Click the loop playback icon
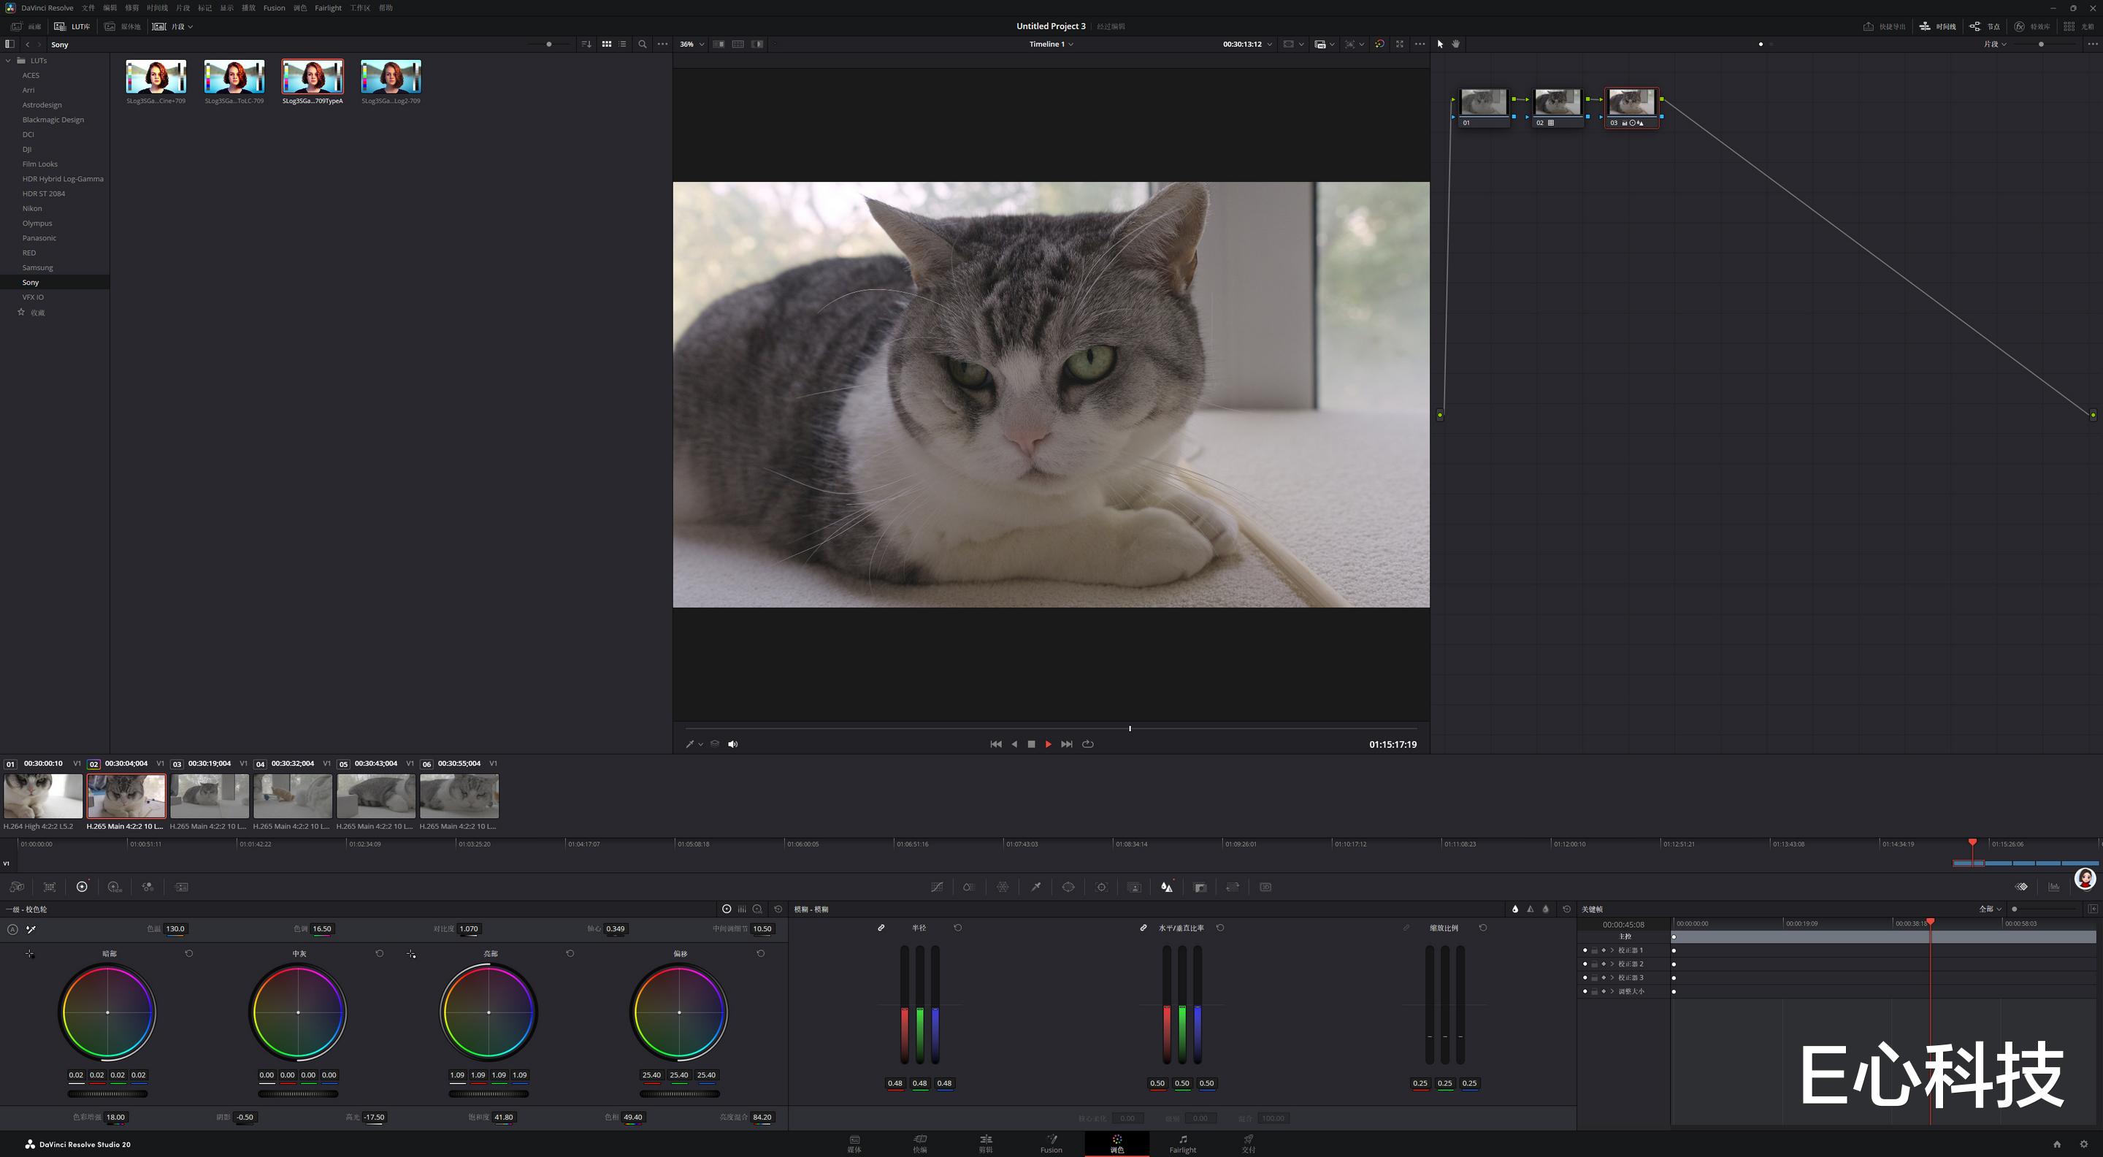This screenshot has width=2103, height=1157. tap(1087, 744)
